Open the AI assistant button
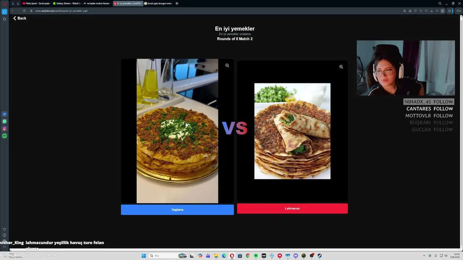 [x=459, y=11]
